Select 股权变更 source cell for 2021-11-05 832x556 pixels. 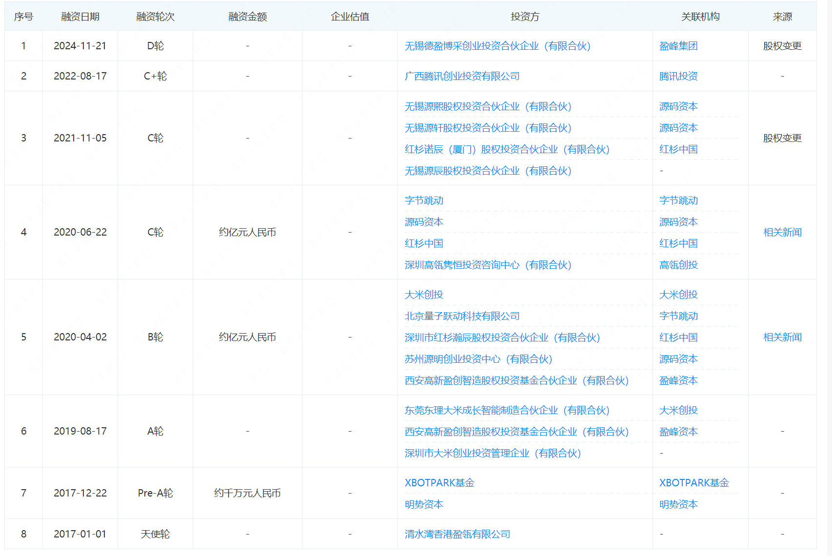tap(782, 138)
